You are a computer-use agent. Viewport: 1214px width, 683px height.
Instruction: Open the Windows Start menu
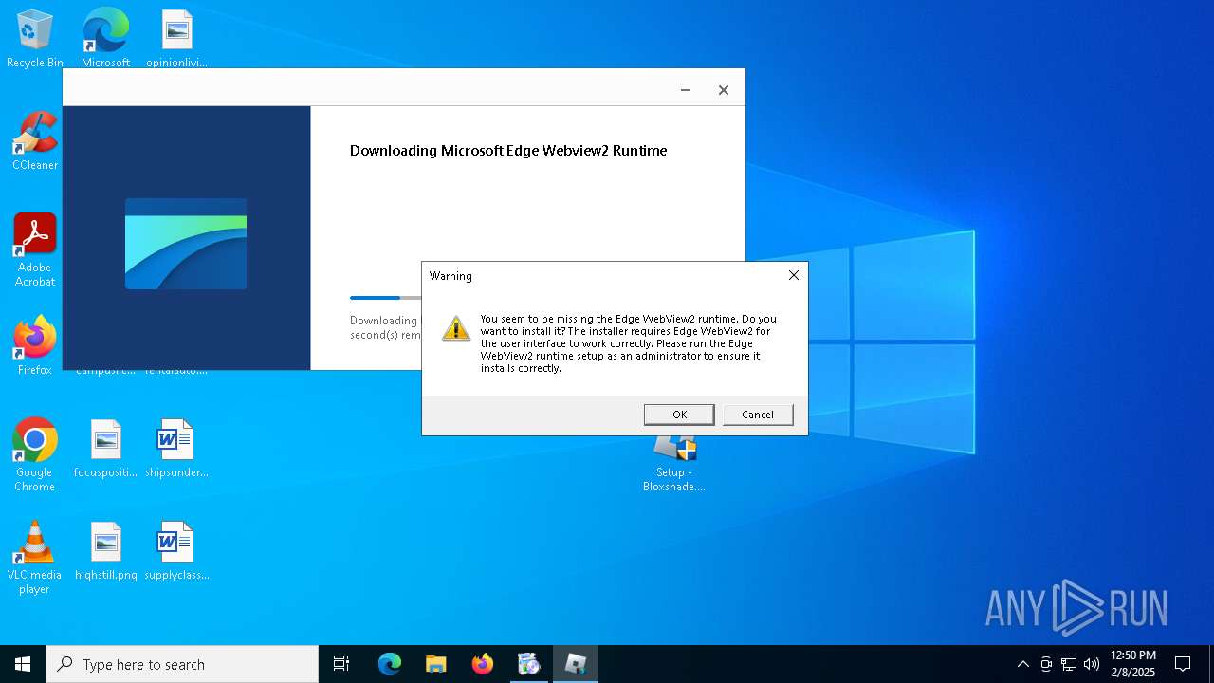tap(23, 664)
